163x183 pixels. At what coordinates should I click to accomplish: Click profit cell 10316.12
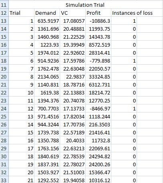[x=98, y=180]
